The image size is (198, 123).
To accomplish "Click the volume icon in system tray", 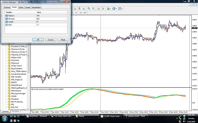I will (x=184, y=121).
